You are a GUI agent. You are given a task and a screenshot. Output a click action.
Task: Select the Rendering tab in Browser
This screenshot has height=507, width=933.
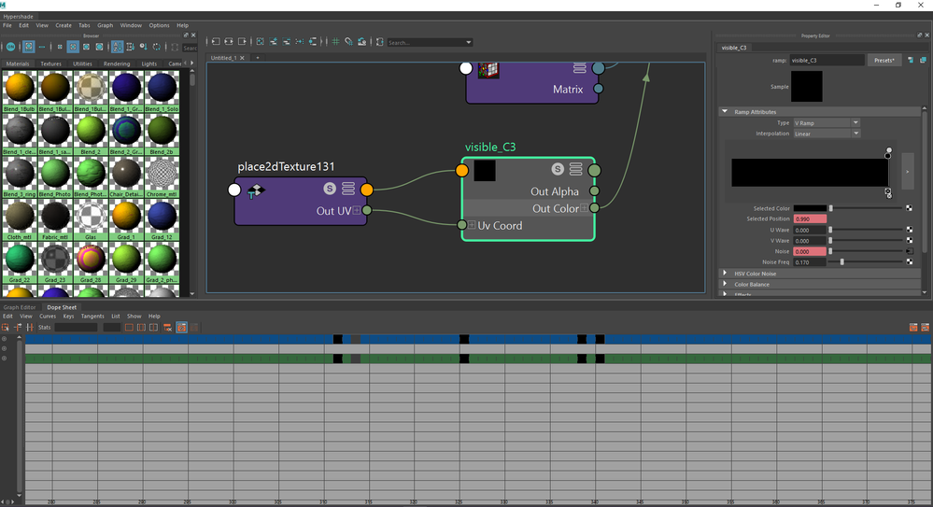(x=117, y=63)
